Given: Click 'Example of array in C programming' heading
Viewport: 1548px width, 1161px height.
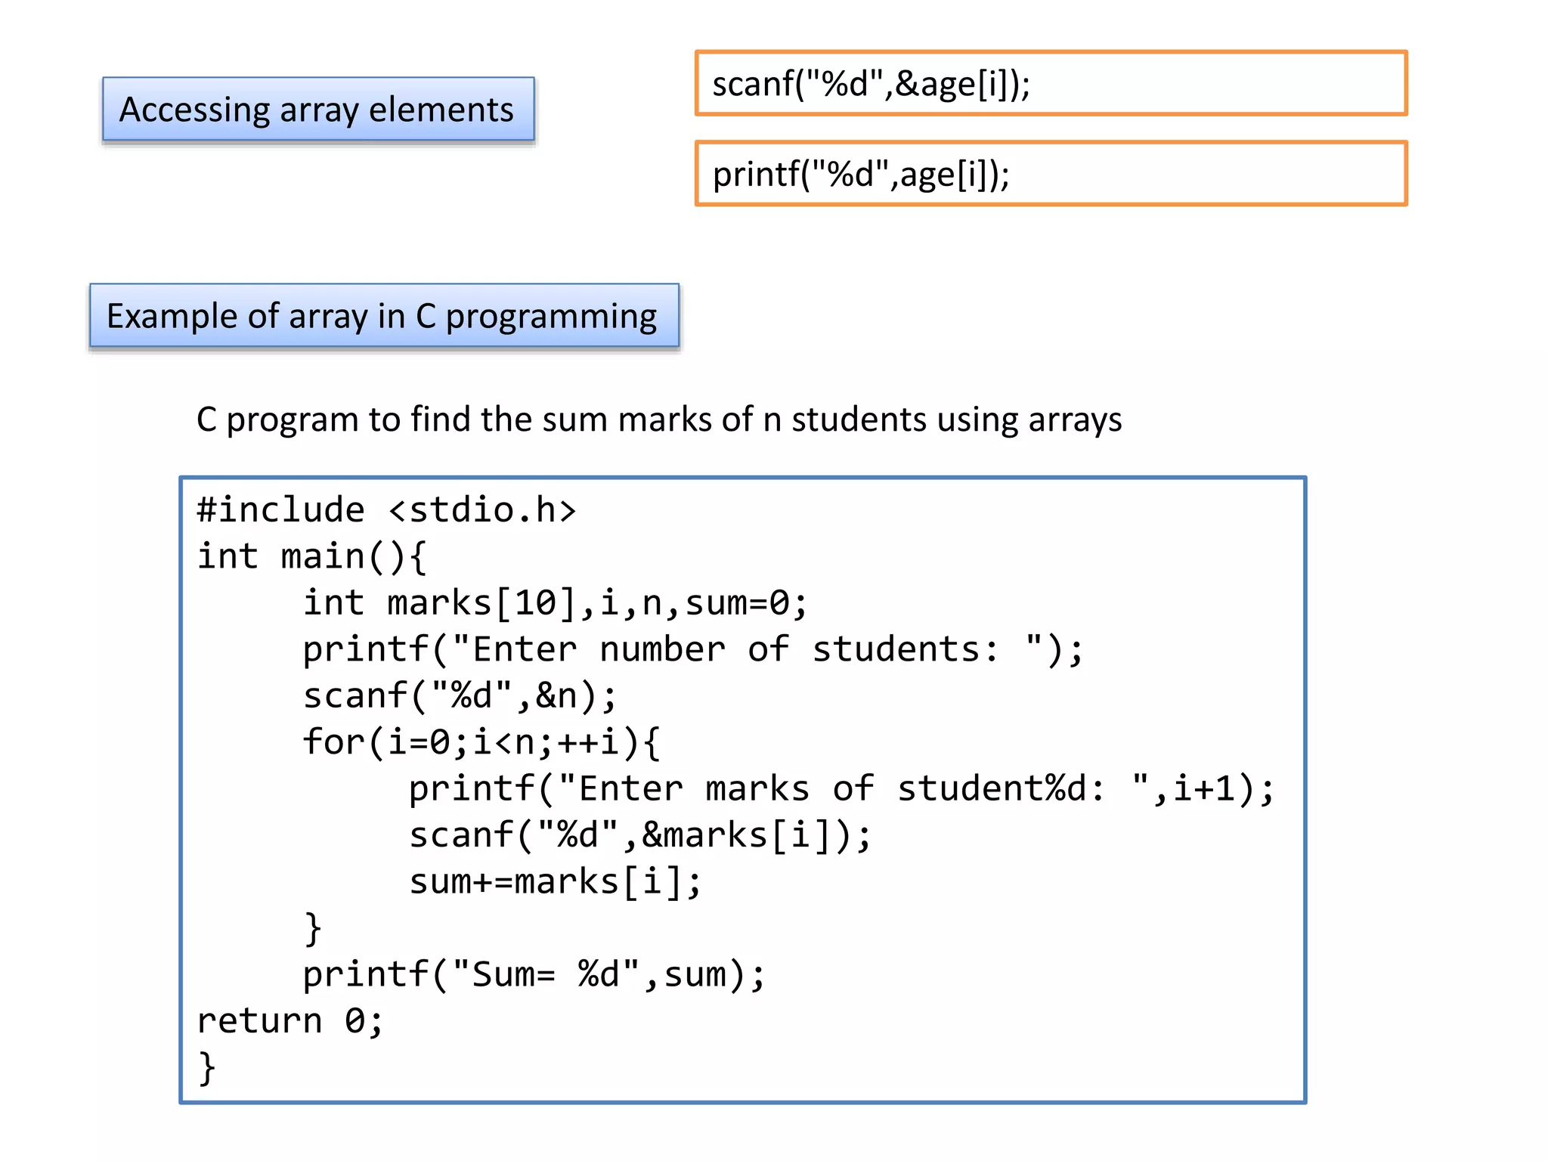Looking at the screenshot, I should [384, 316].
